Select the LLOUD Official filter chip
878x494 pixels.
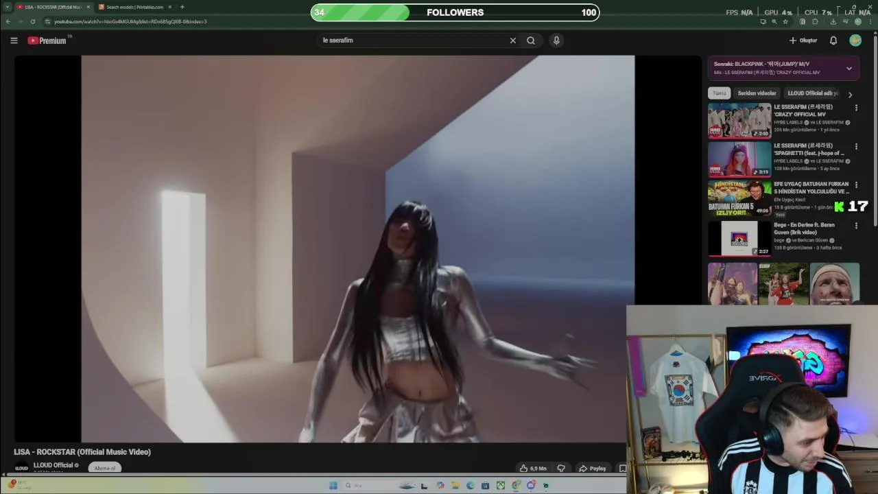point(813,93)
